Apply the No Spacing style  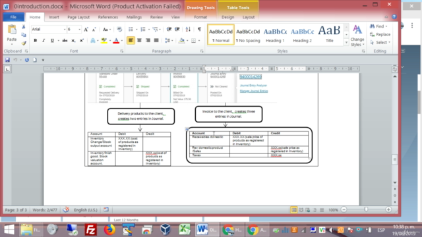(248, 35)
